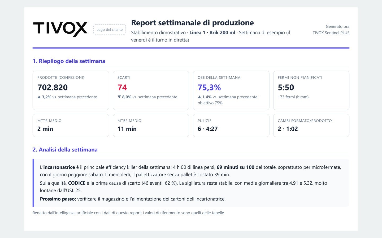The width and height of the screenshot is (382, 238).
Task: Click the 'Logo del cliente' placeholder box
Action: coord(110,30)
